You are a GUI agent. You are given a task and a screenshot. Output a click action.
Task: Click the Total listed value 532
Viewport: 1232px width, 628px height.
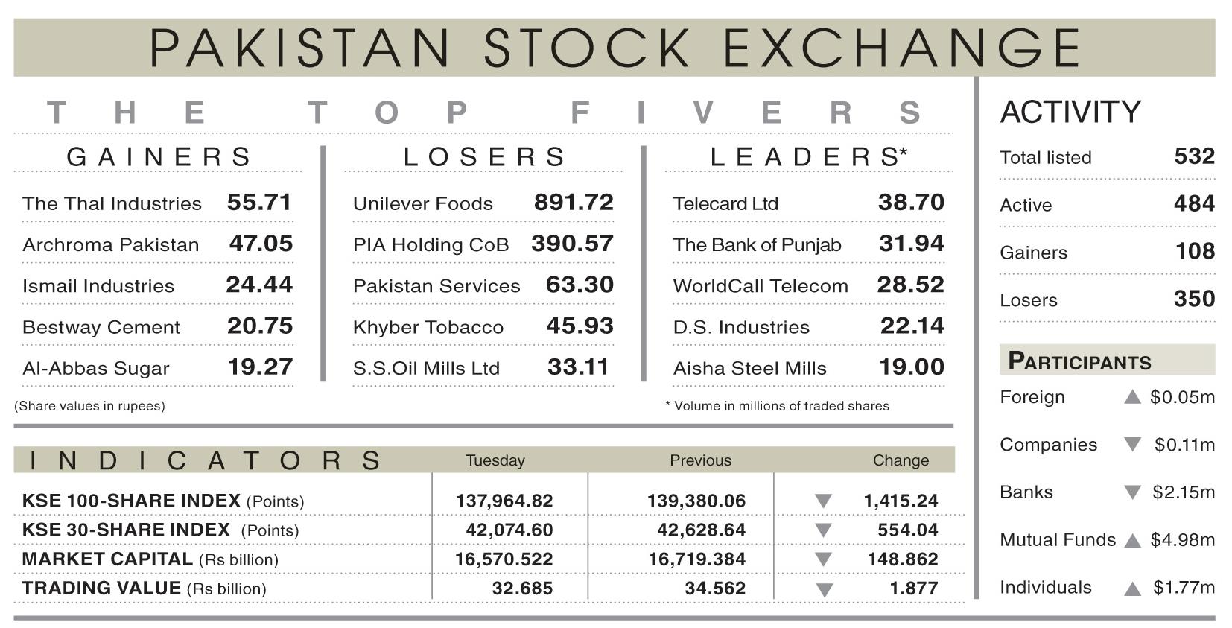[x=1194, y=156]
